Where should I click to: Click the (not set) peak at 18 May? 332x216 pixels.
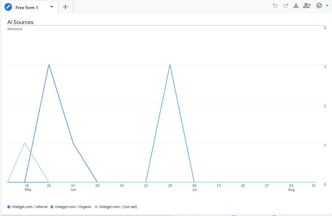click(x=25, y=143)
